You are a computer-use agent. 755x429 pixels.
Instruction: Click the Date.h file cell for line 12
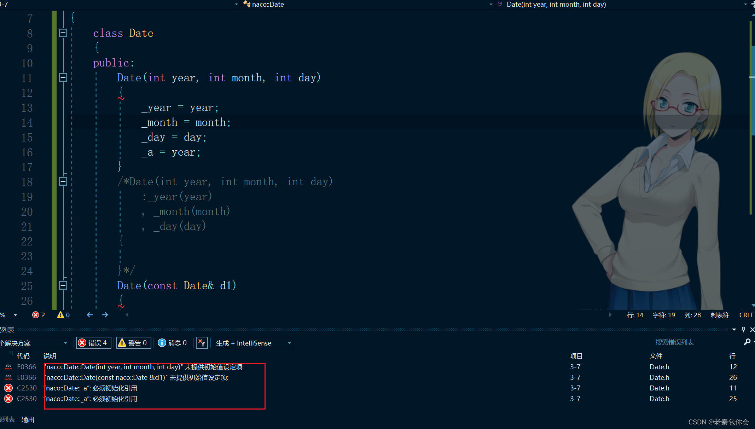(659, 367)
